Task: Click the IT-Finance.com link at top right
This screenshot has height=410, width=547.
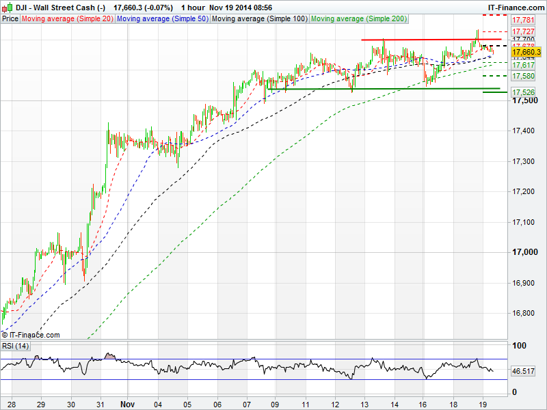Action: click(x=516, y=7)
